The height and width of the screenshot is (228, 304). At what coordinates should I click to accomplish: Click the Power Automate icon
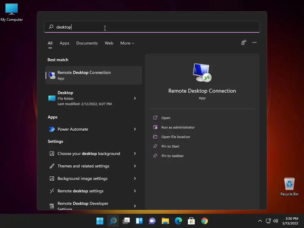[52, 129]
